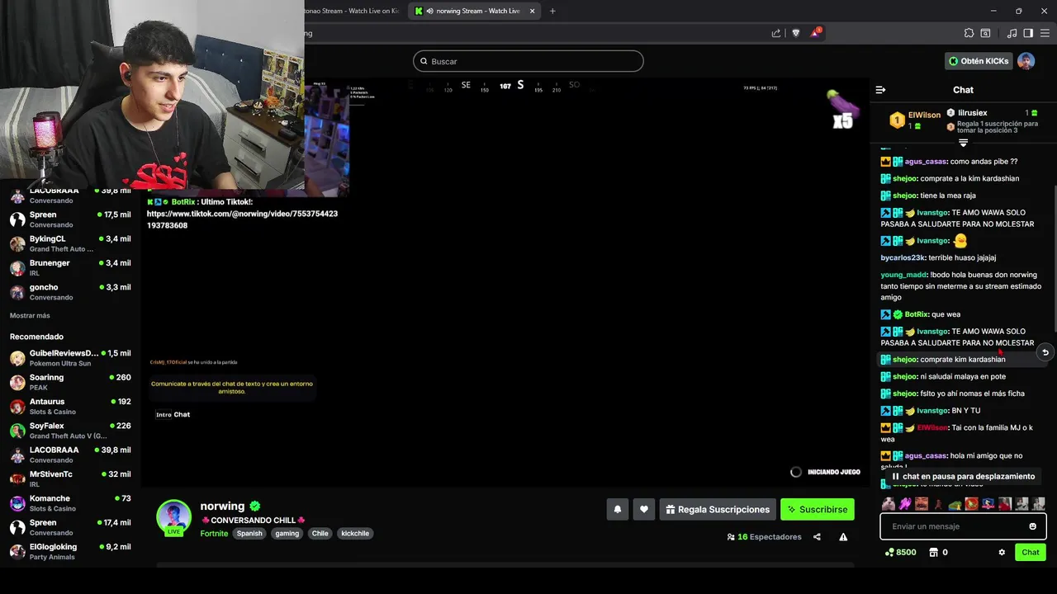Focus the Buscar search field
1057x594 pixels.
click(x=528, y=61)
